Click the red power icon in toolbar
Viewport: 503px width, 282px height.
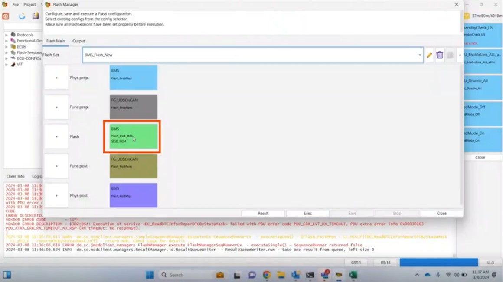tap(6, 16)
